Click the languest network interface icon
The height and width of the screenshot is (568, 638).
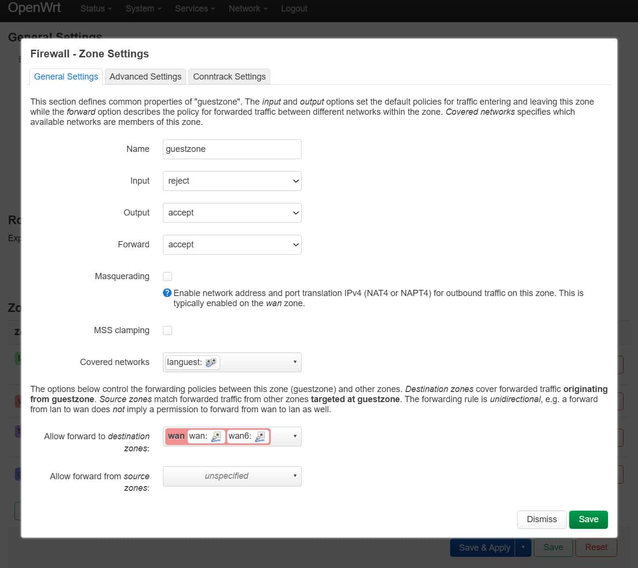click(x=211, y=363)
